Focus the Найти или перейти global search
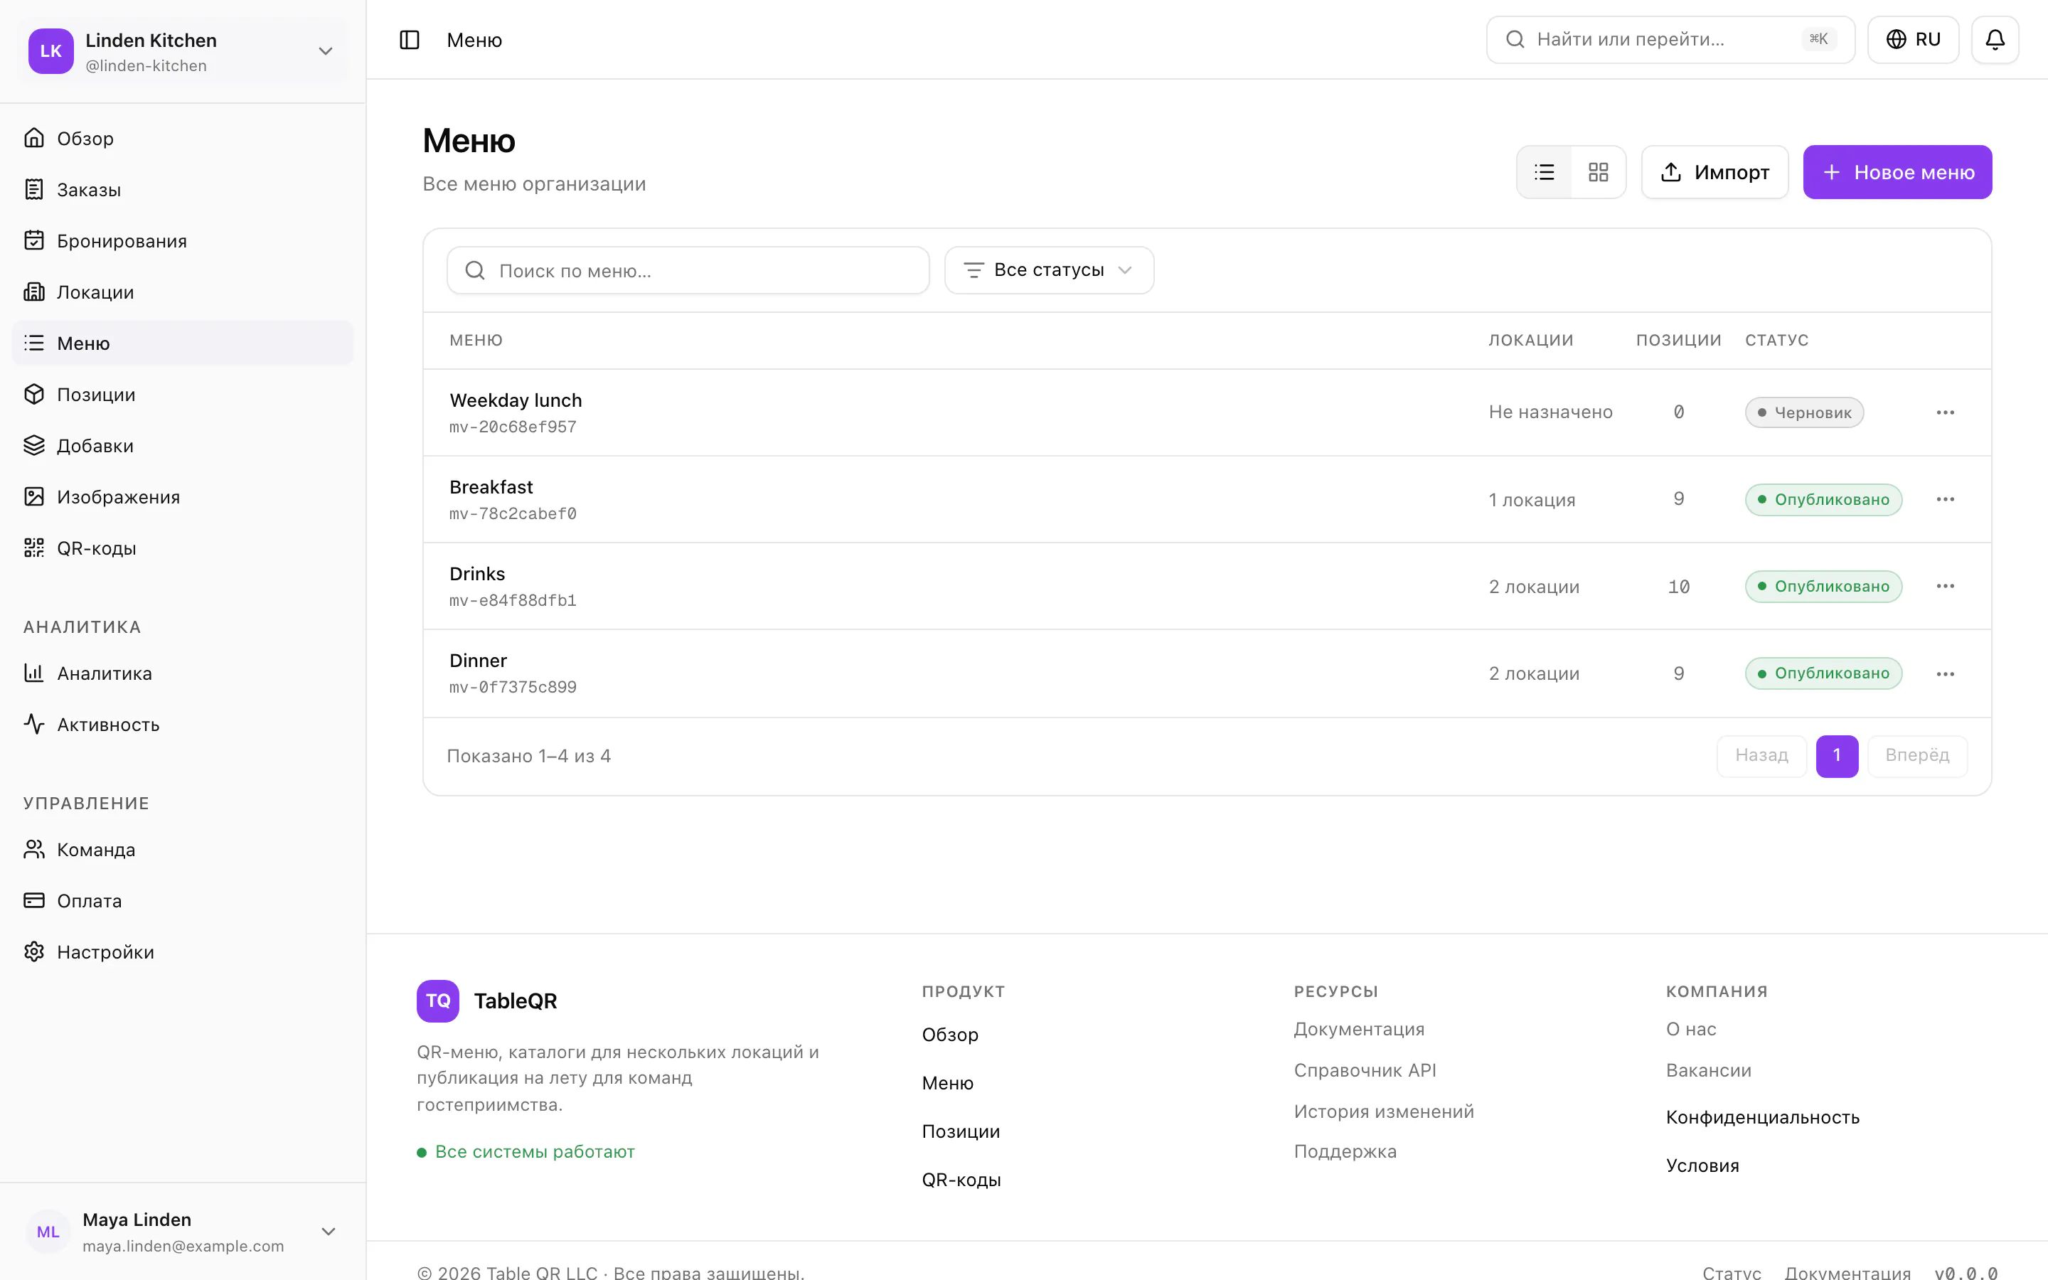 pyautogui.click(x=1670, y=40)
